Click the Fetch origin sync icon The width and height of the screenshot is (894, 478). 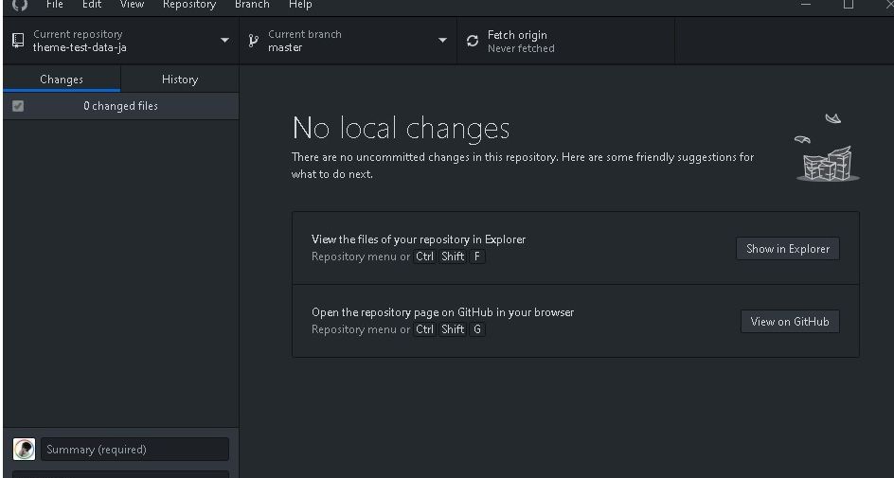coord(473,42)
